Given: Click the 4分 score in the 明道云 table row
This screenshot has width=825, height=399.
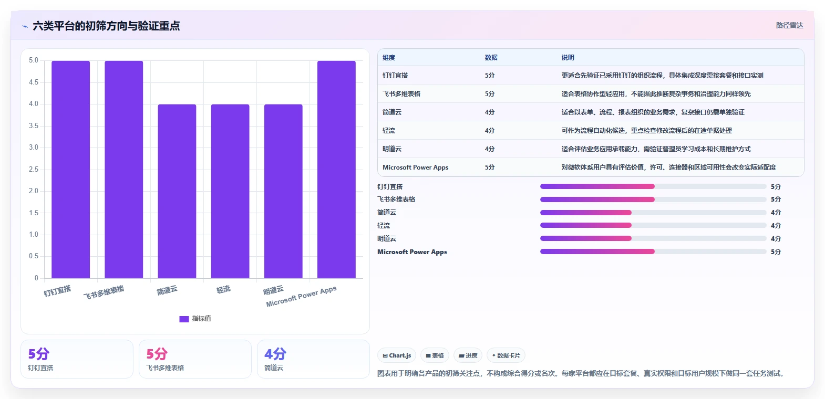Looking at the screenshot, I should coord(490,149).
